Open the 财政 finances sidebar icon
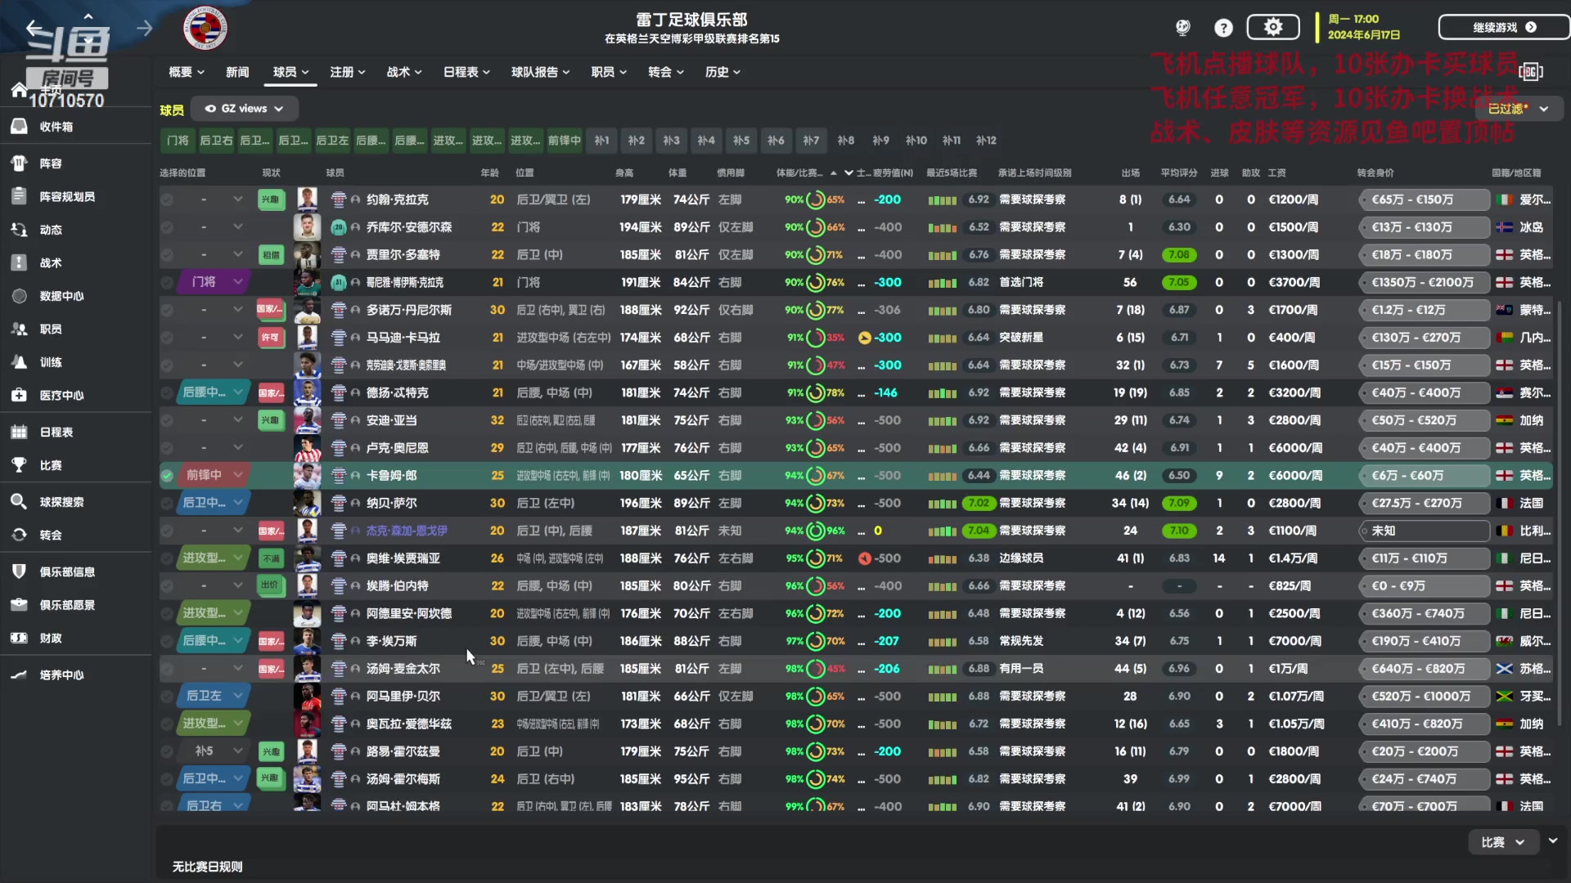 point(19,638)
